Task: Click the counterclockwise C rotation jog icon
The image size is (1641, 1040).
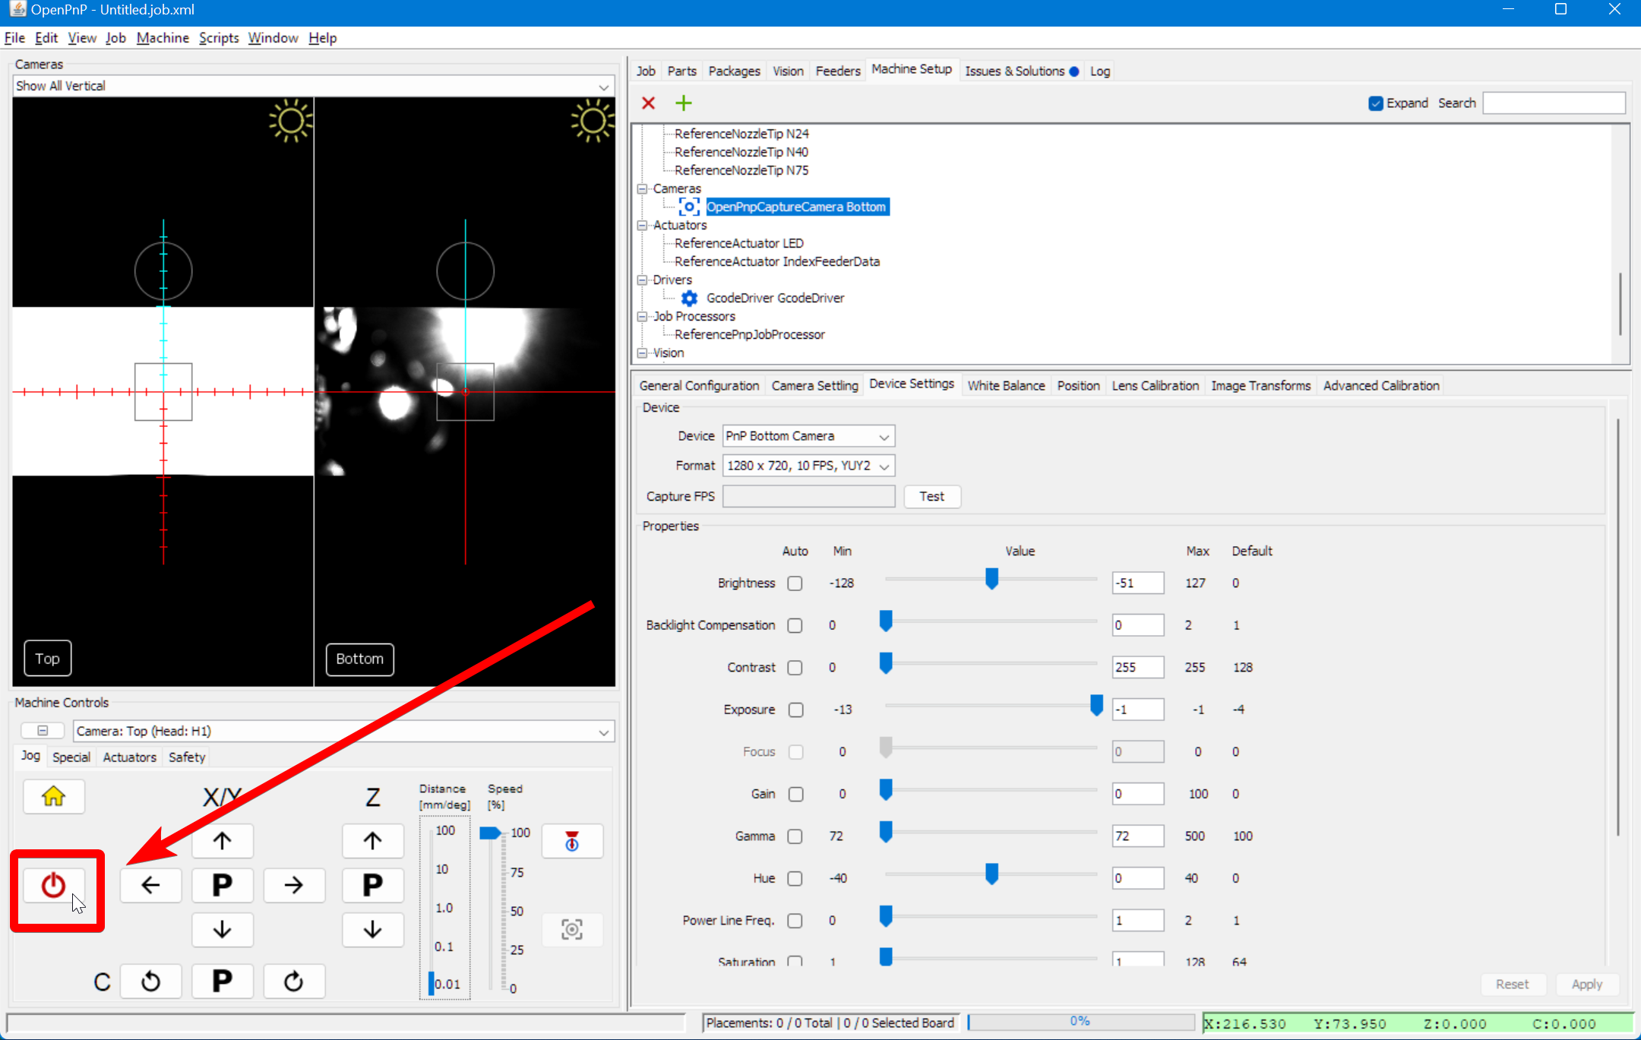Action: (x=151, y=981)
